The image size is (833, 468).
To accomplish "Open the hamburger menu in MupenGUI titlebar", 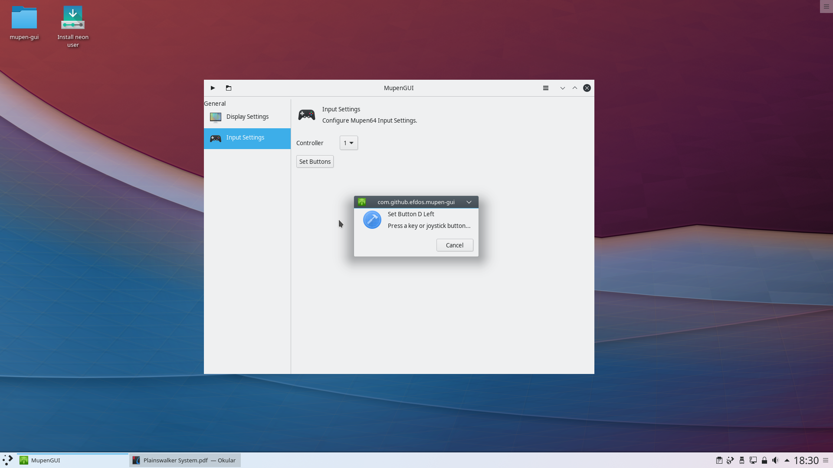I will (546, 88).
